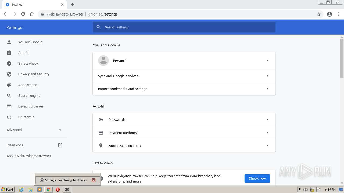The width and height of the screenshot is (344, 193).
Task: Click the Search engine magnifier icon
Action: (9, 95)
